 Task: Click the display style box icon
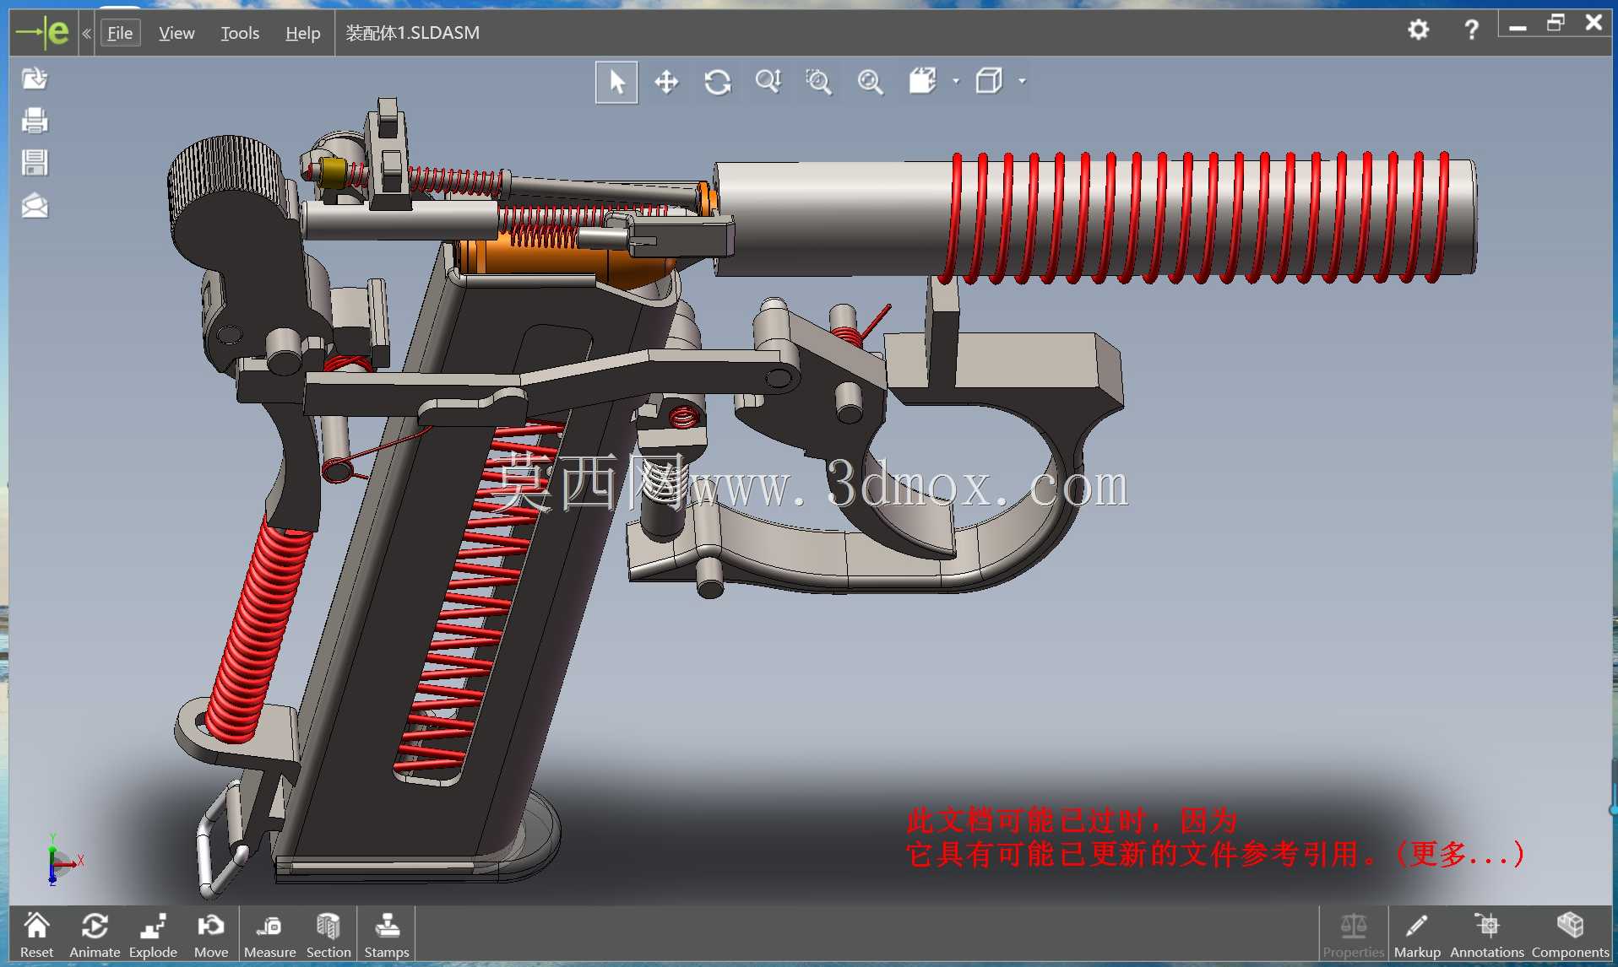pos(989,81)
